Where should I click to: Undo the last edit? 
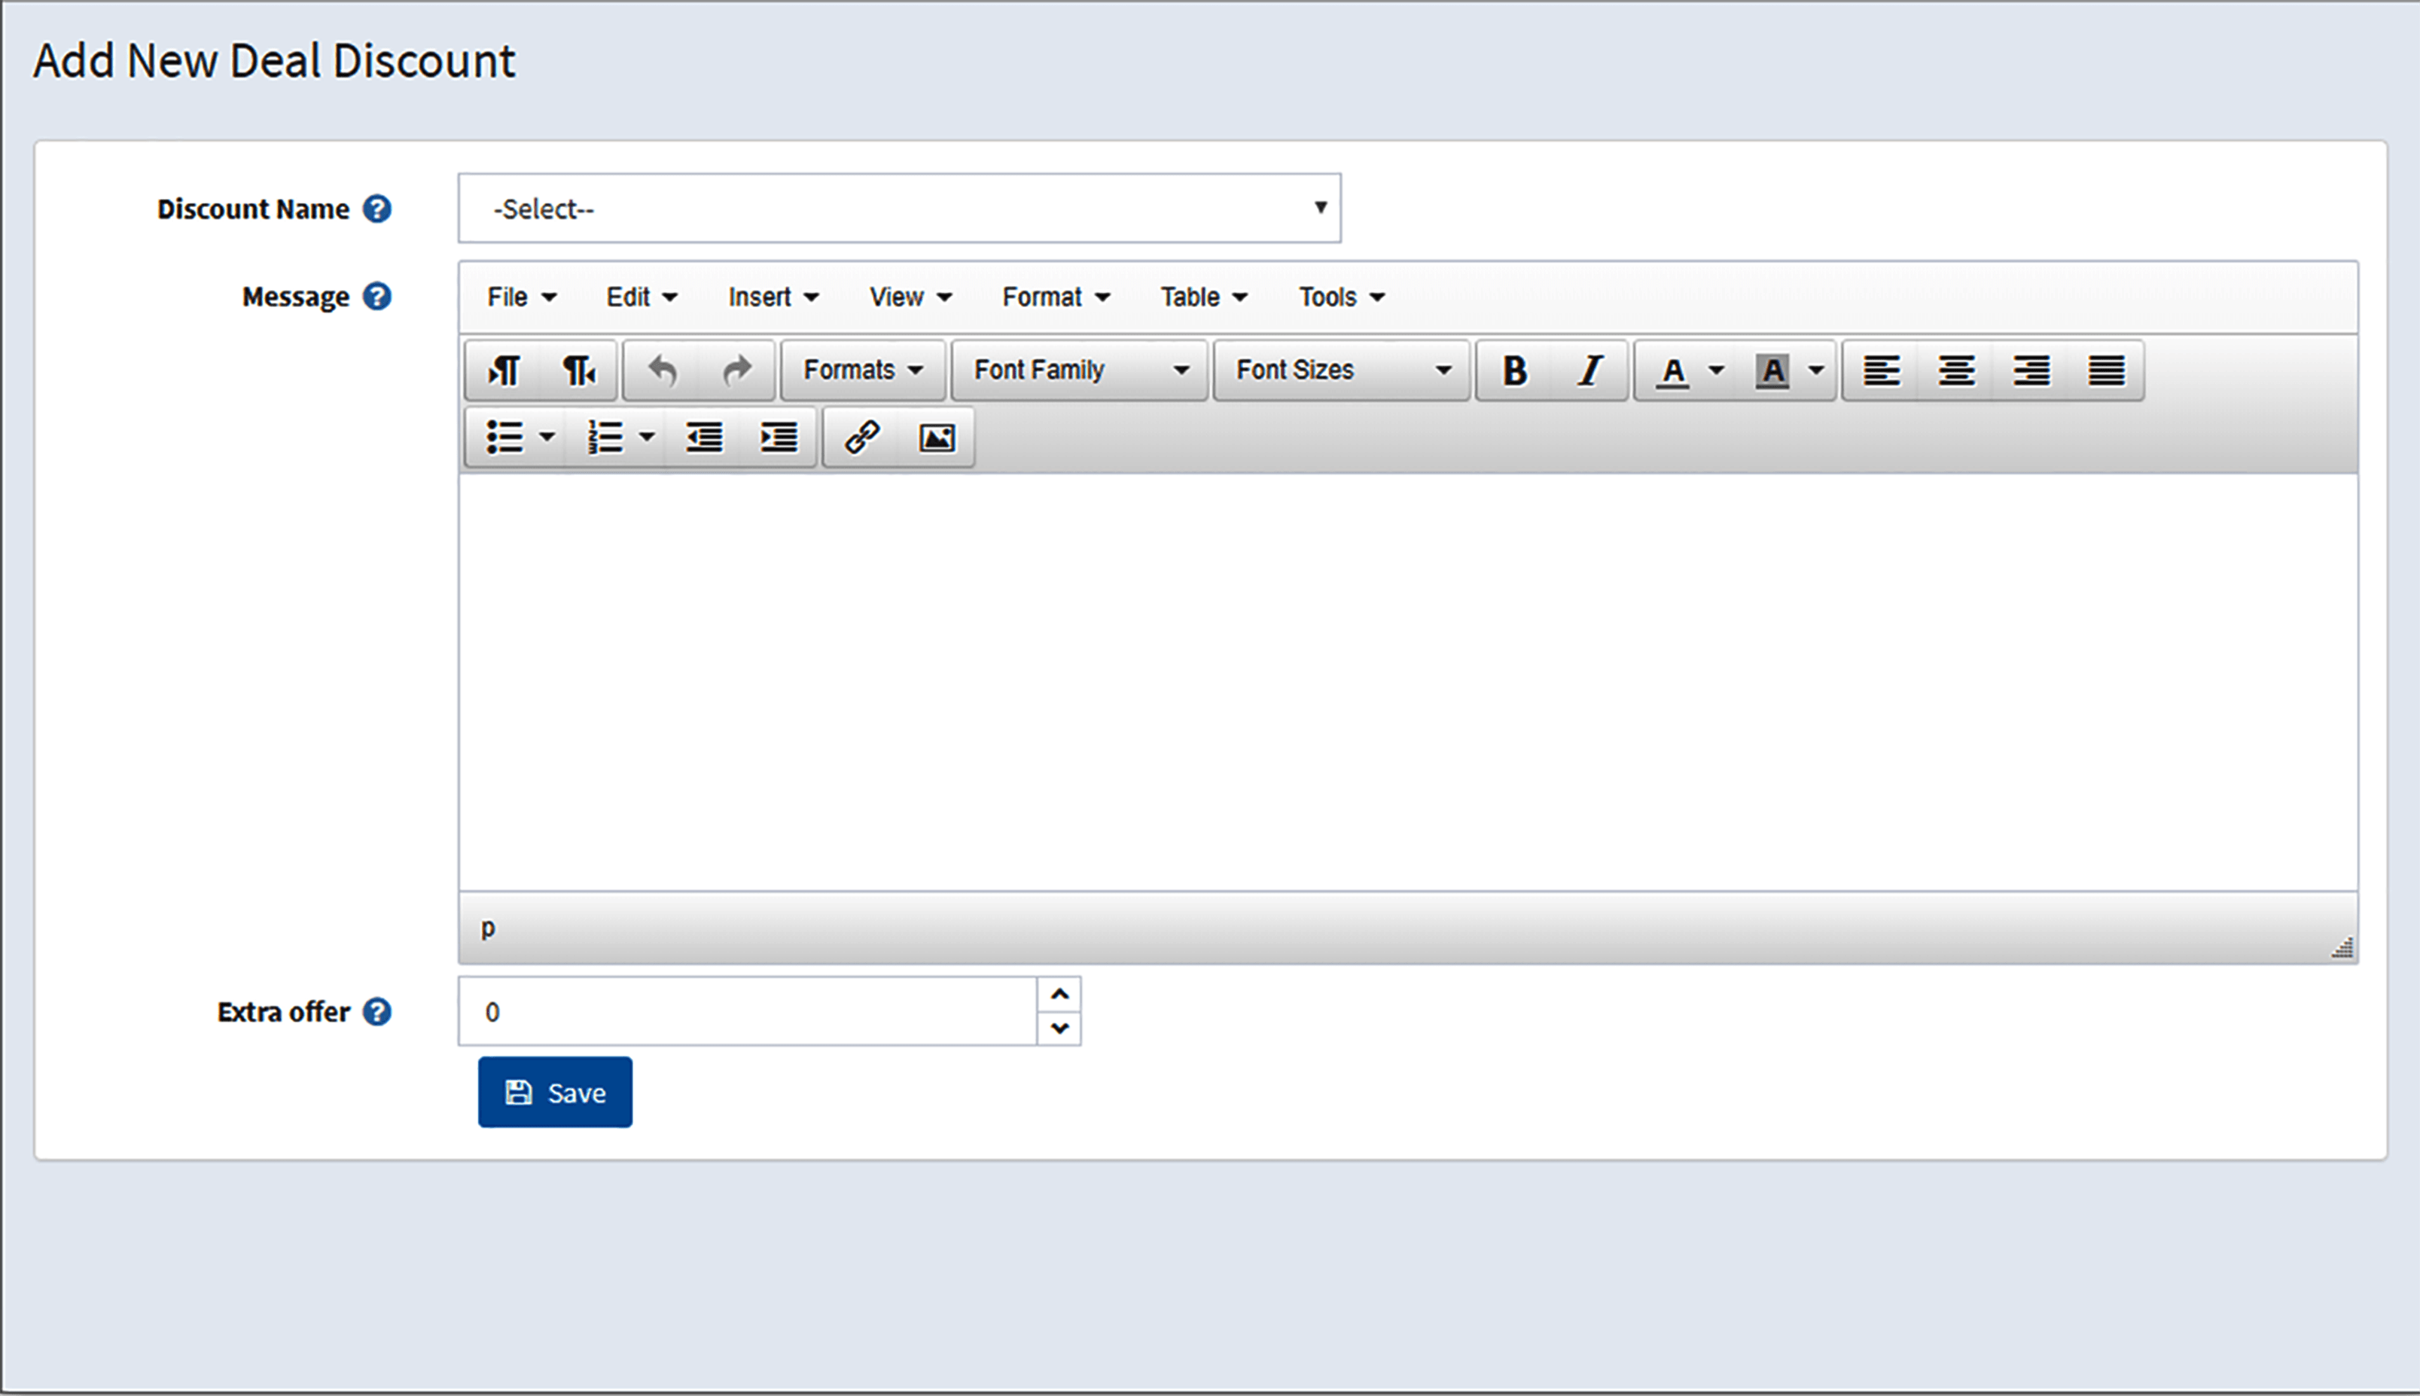(662, 370)
